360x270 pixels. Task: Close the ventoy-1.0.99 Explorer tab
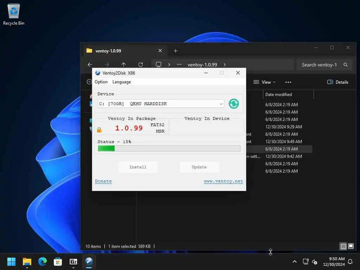[160, 51]
